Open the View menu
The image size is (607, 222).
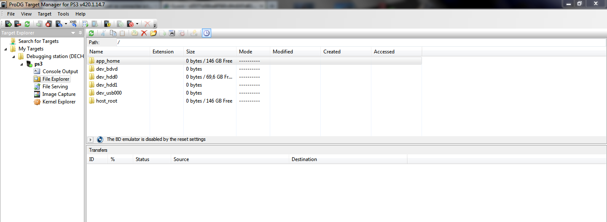[26, 14]
